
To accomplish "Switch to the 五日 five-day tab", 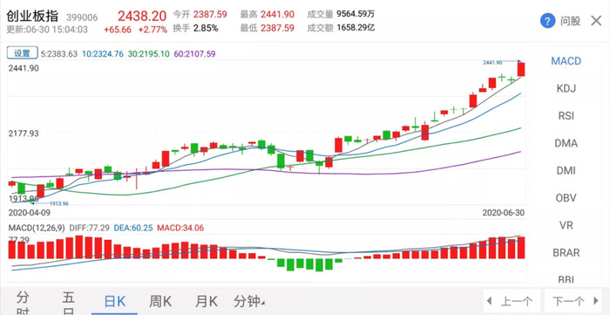I will pos(69,303).
